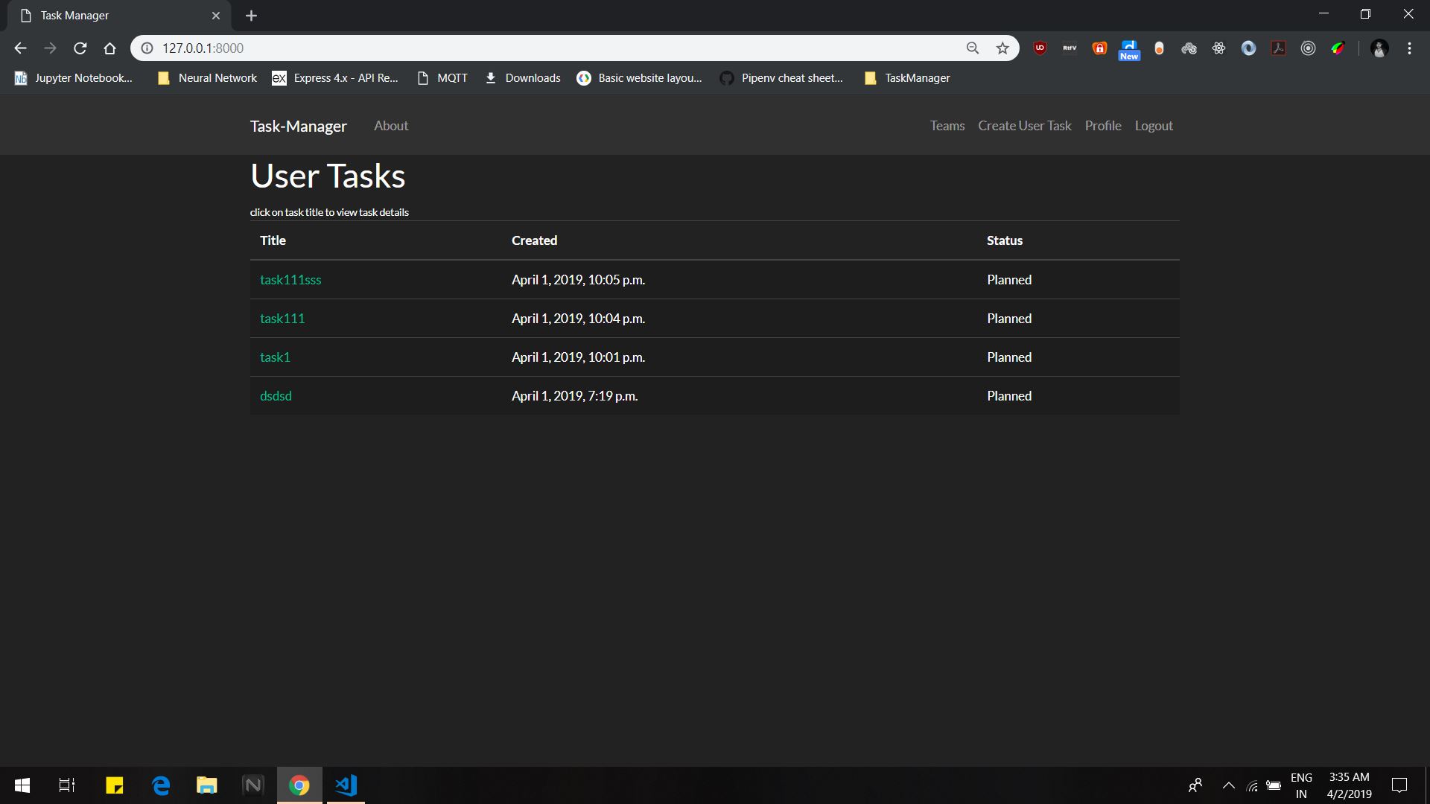
Task: Open the About page in the navbar
Action: [x=390, y=125]
